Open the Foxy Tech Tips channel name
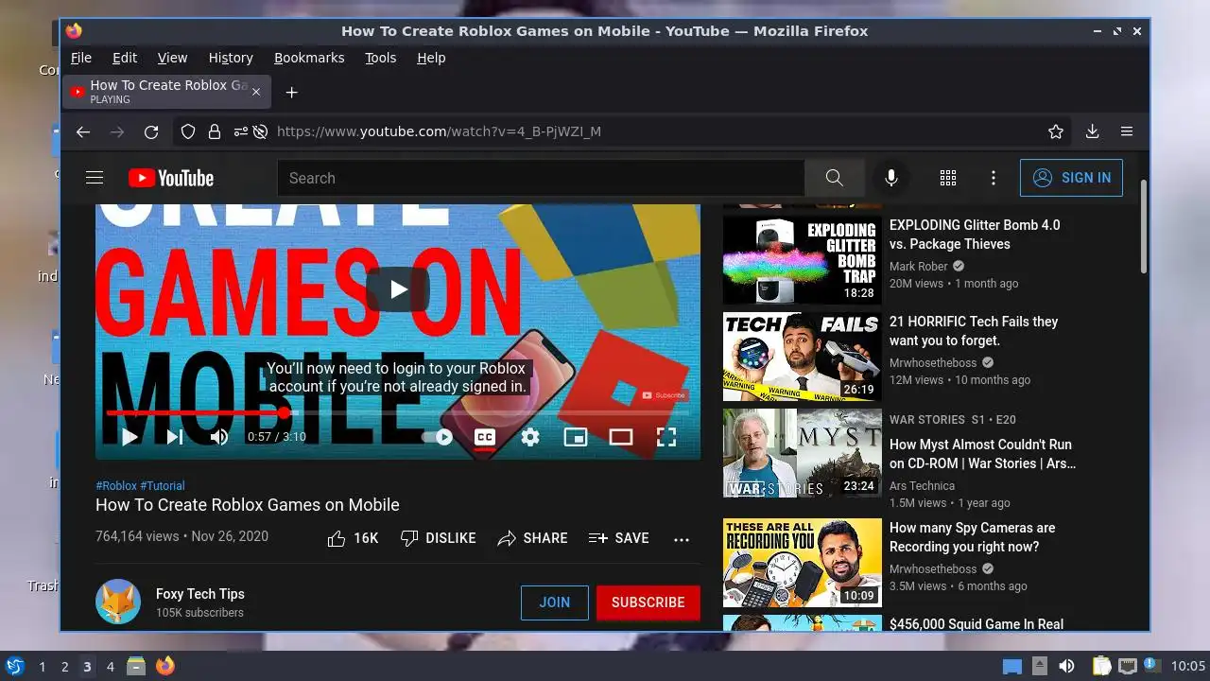Viewport: 1210px width, 681px height. pyautogui.click(x=200, y=594)
